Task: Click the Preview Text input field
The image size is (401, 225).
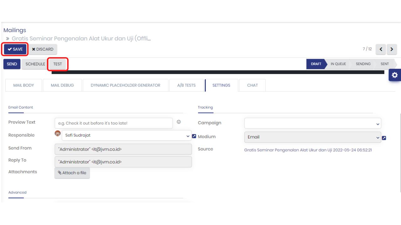Action: (x=113, y=123)
